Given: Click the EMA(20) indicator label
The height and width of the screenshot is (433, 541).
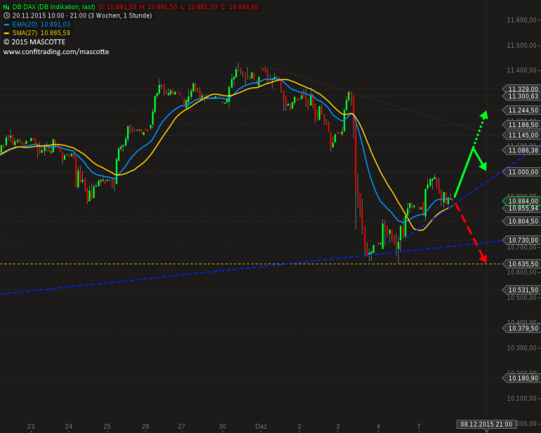Looking at the screenshot, I should [x=24, y=24].
